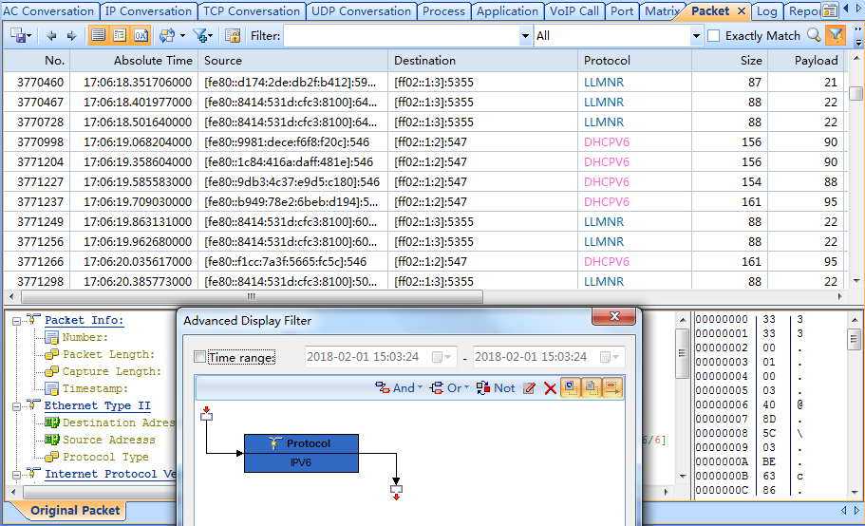The height and width of the screenshot is (526, 865).
Task: Go to previous packet arrow
Action: coord(51,36)
